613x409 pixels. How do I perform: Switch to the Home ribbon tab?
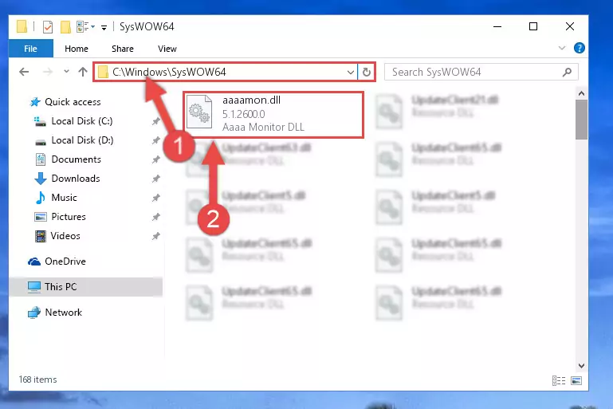point(77,49)
